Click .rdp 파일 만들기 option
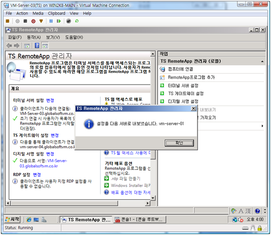271x235 pixels. pyautogui.click(x=126, y=179)
